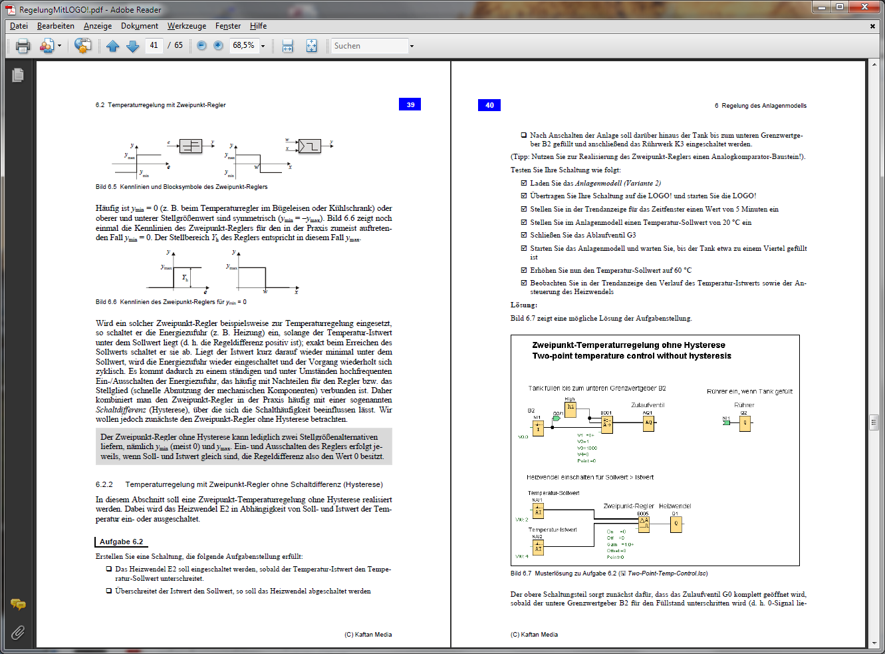885x654 pixels.
Task: Click the page number field showing 41
Action: 154,45
